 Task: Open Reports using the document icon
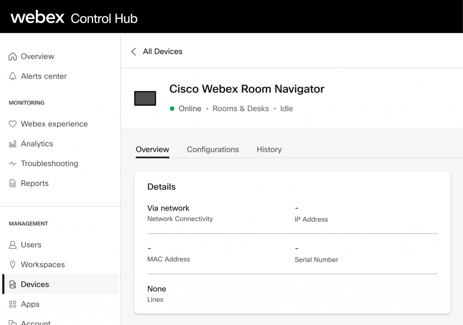(13, 183)
